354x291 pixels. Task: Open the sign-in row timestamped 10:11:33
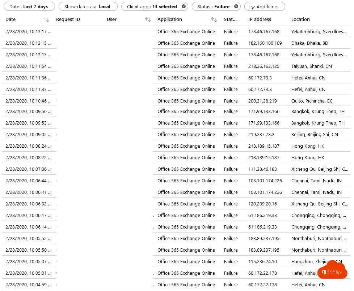pos(29,90)
